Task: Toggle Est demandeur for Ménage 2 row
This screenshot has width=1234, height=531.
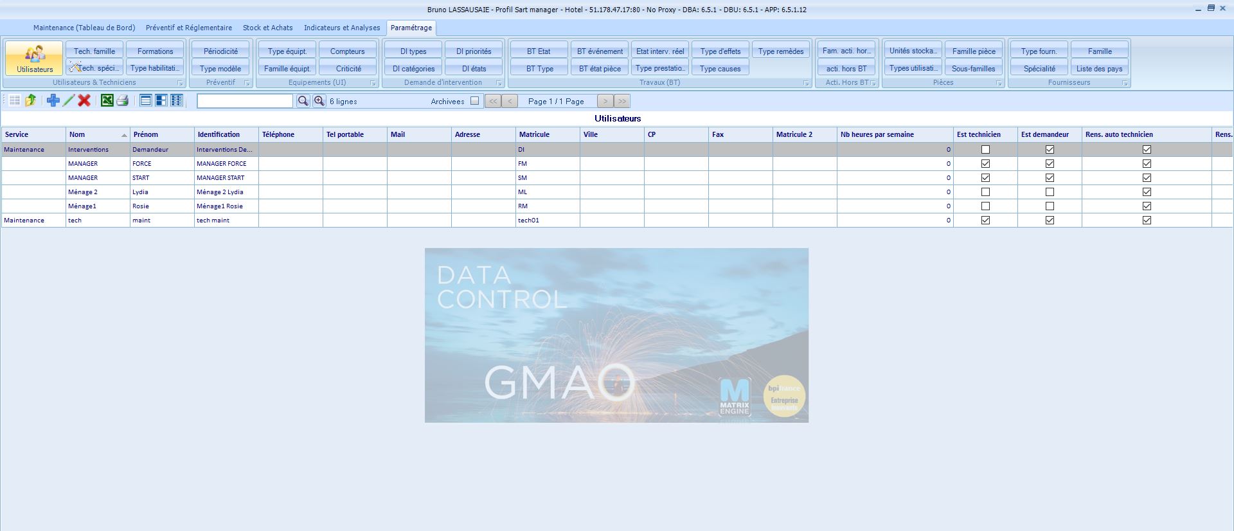Action: pyautogui.click(x=1050, y=192)
